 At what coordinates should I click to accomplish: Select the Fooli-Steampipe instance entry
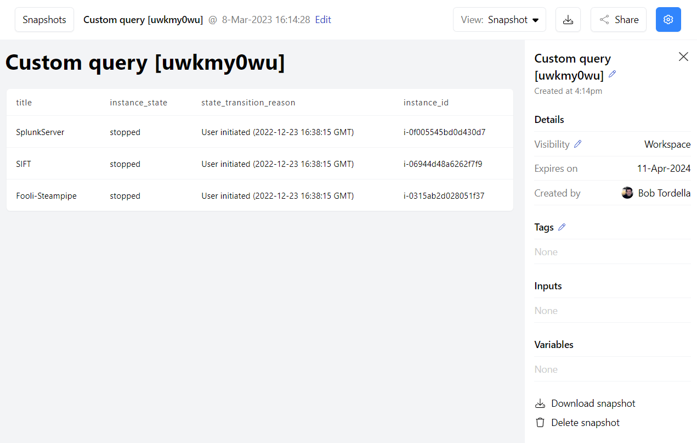coord(46,195)
